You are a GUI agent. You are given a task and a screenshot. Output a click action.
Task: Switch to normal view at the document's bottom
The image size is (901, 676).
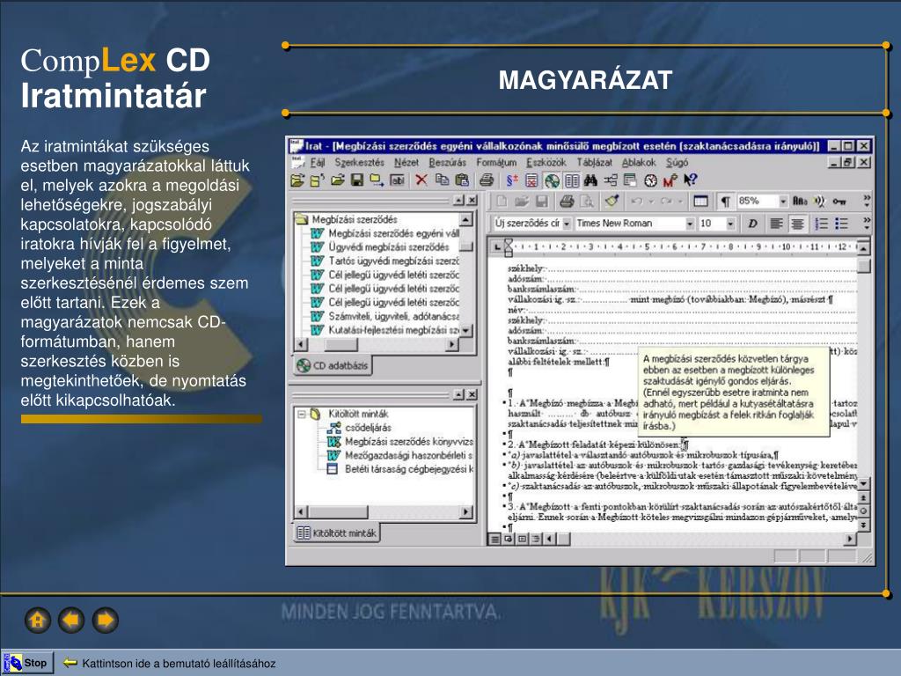tap(494, 539)
